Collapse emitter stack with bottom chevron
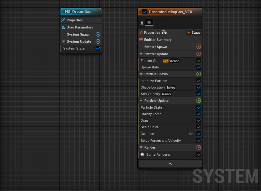Image resolution: width=261 pixels, height=191 pixels. [x=170, y=164]
